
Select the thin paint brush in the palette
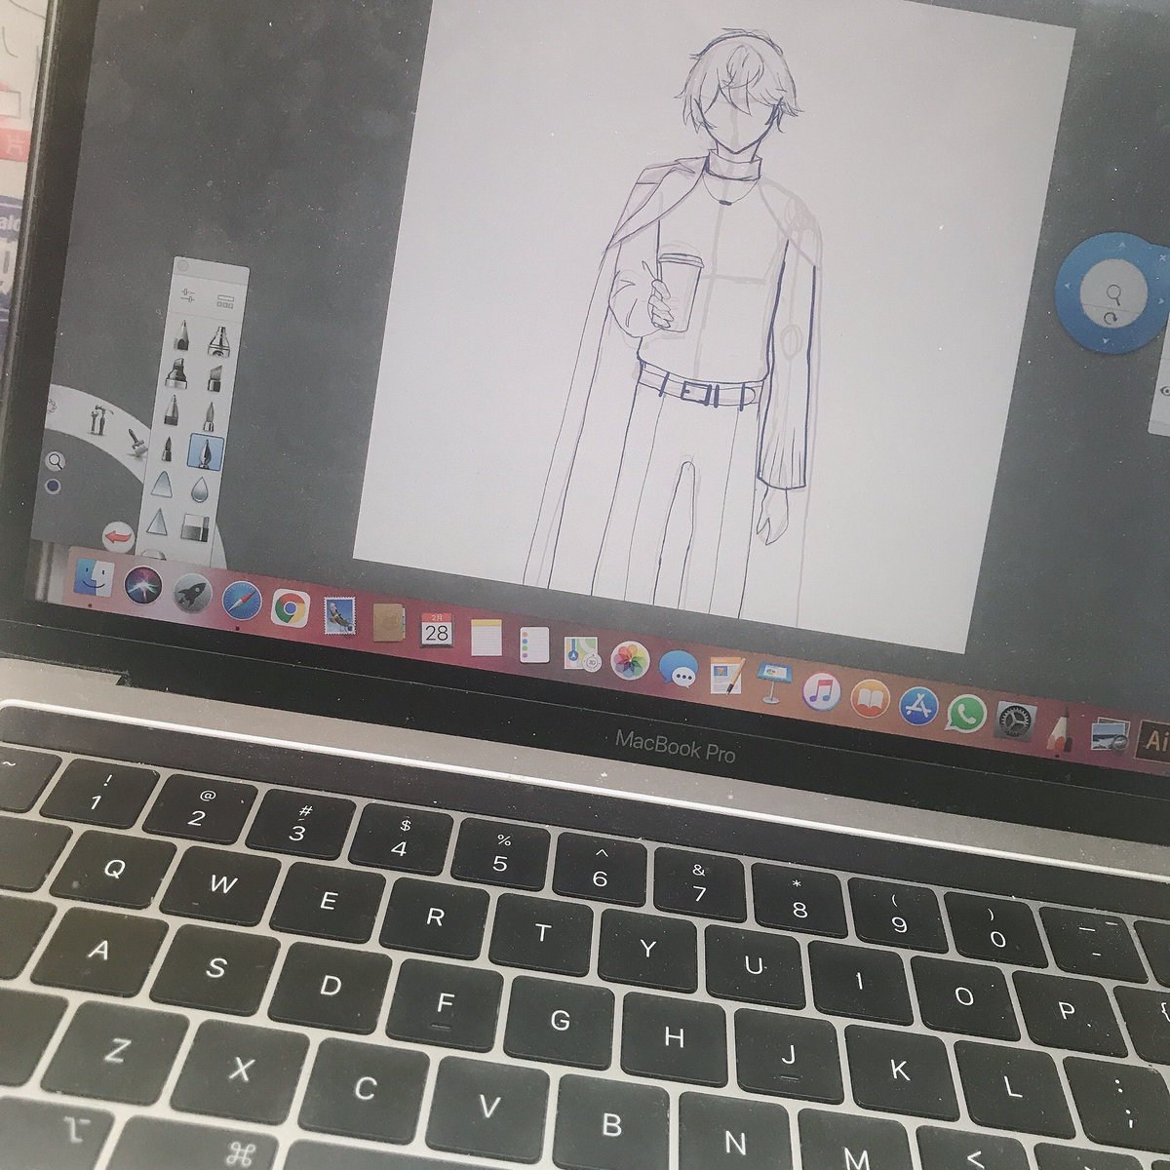point(212,414)
